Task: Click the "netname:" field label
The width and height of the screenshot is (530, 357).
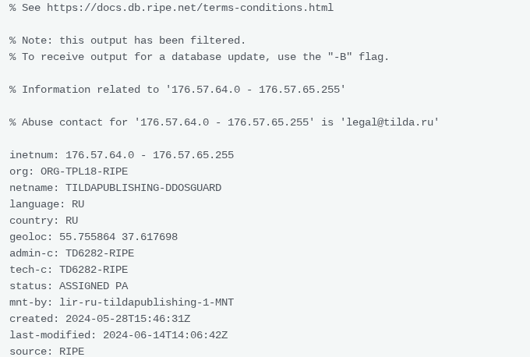Action: 34,188
